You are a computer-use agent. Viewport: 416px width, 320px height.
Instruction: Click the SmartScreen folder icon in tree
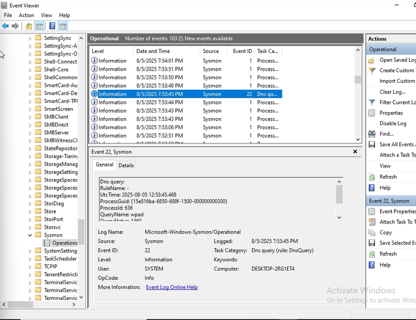[38, 109]
